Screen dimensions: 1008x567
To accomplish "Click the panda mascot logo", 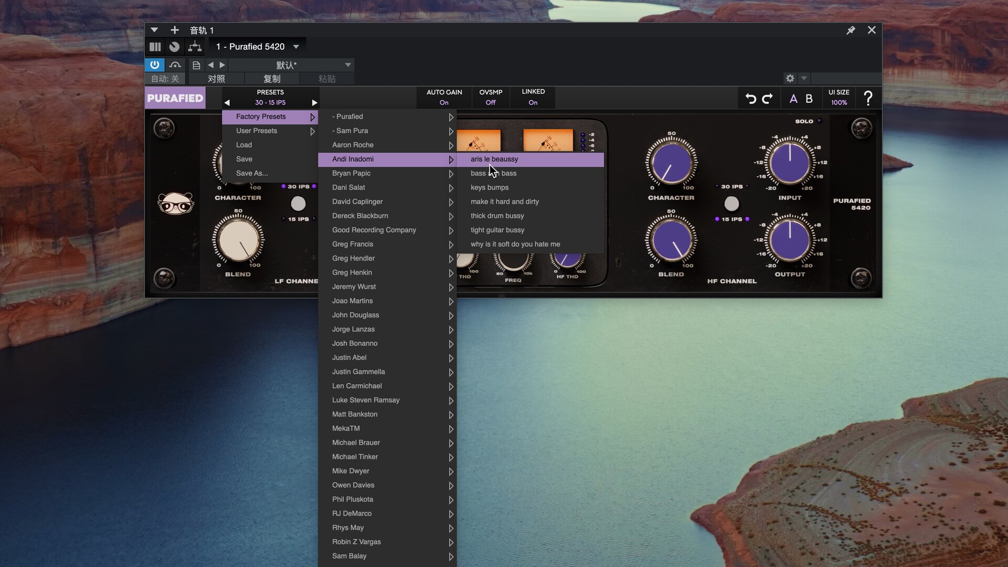I will click(176, 203).
